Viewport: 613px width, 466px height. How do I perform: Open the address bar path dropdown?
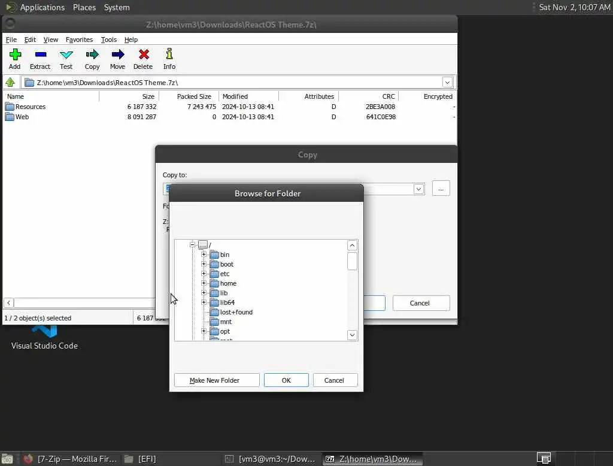(447, 82)
